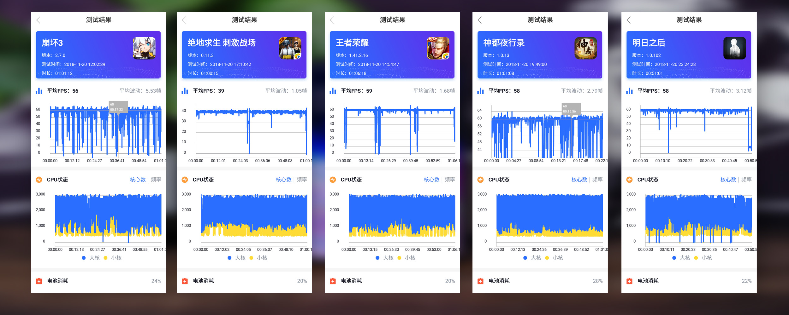Screen dimensions: 789x315
Task: Tap the blue FPS bar-chart icon on 王者荣耀 screen
Action: (x=333, y=91)
